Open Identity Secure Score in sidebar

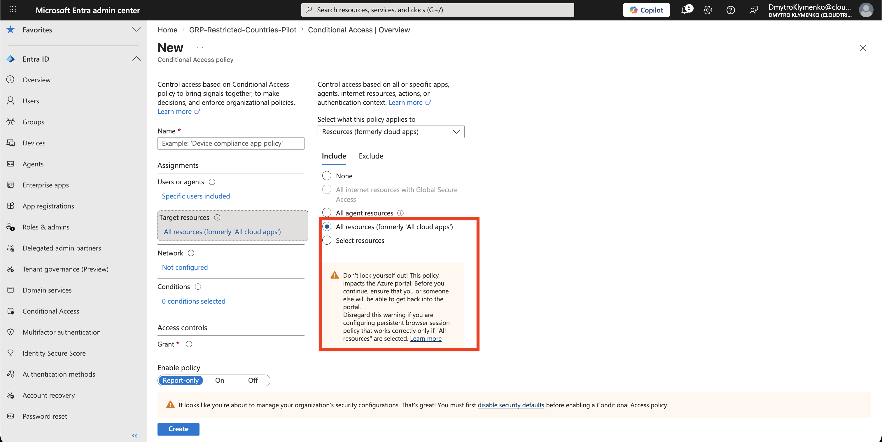click(54, 353)
